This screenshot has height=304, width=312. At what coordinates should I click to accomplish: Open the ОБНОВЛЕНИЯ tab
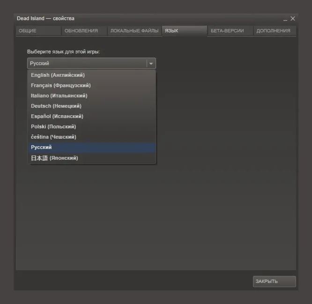tap(84, 31)
